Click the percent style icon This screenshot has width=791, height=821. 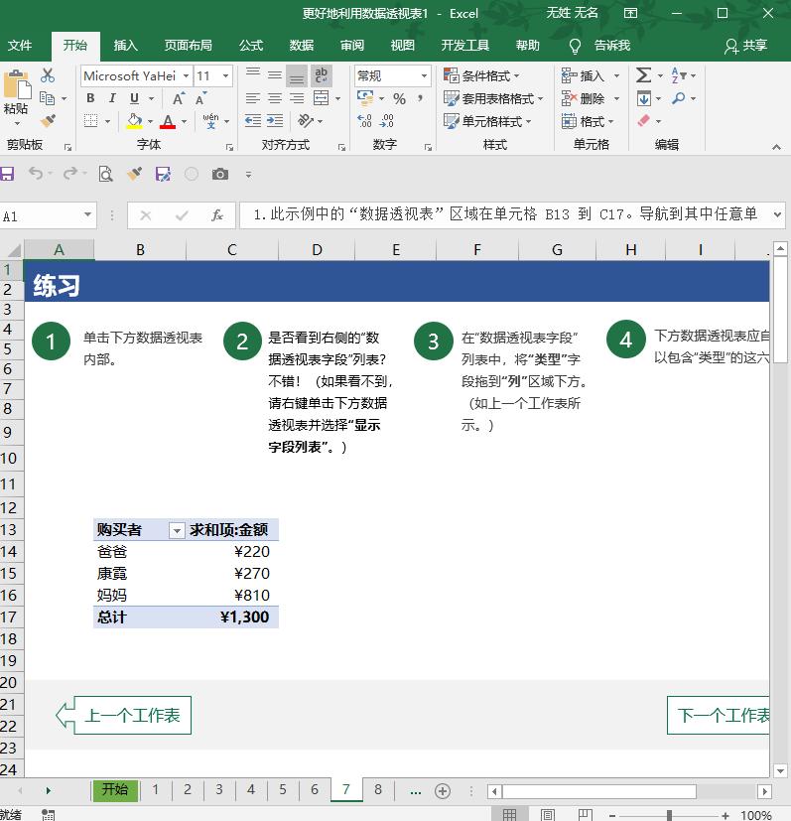[399, 98]
